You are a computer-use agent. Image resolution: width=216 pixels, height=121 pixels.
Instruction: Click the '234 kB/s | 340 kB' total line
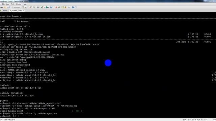[x=187, y=42]
